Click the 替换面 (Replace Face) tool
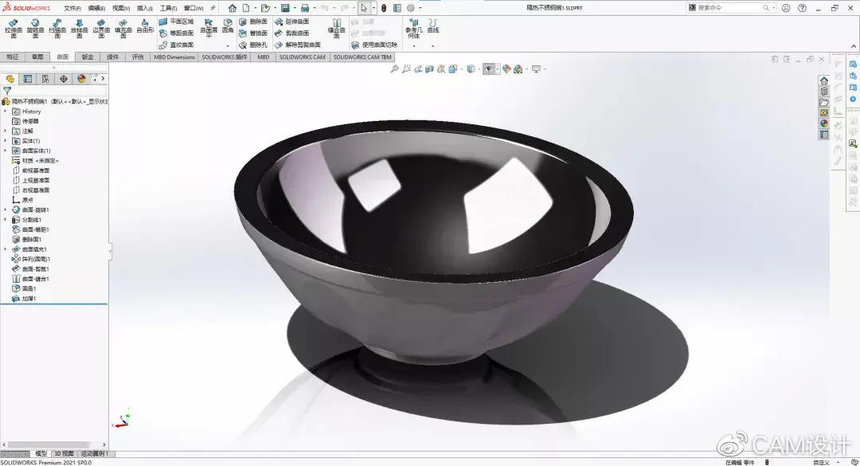 [x=253, y=33]
